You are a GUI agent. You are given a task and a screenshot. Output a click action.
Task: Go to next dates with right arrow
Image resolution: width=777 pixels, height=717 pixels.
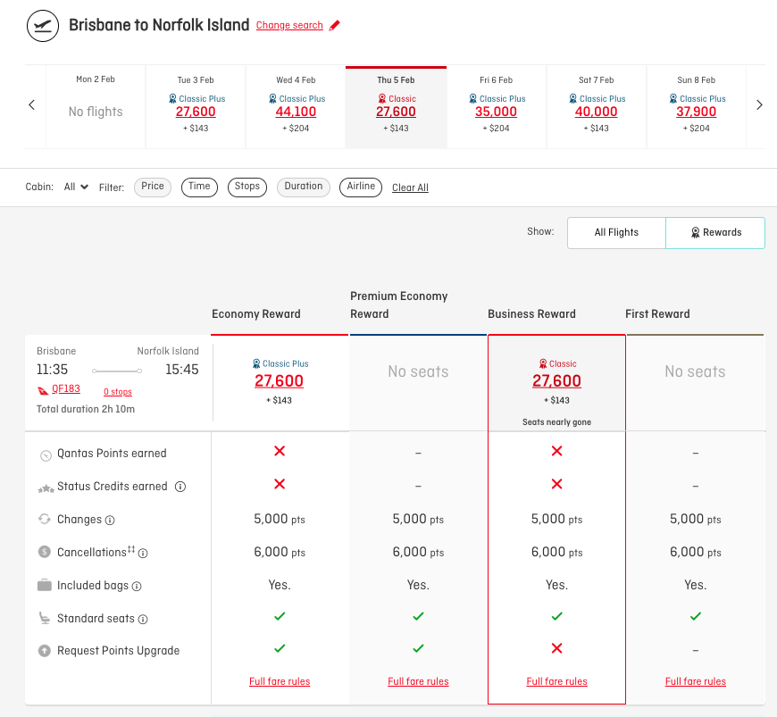(759, 105)
